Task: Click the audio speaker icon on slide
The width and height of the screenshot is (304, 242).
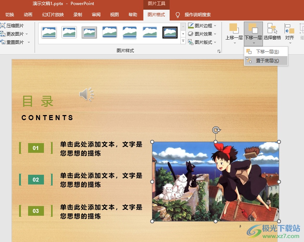Action: click(x=86, y=94)
